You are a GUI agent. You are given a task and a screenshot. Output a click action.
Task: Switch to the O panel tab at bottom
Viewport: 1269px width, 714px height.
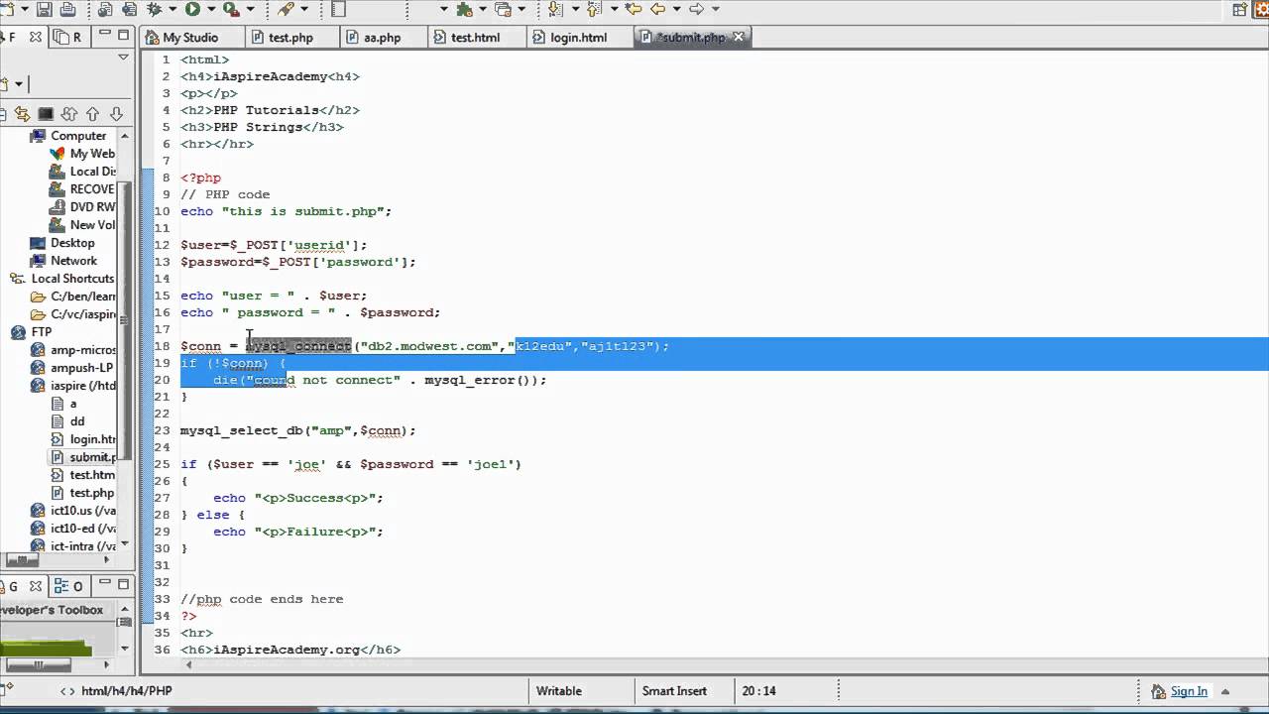click(x=69, y=586)
